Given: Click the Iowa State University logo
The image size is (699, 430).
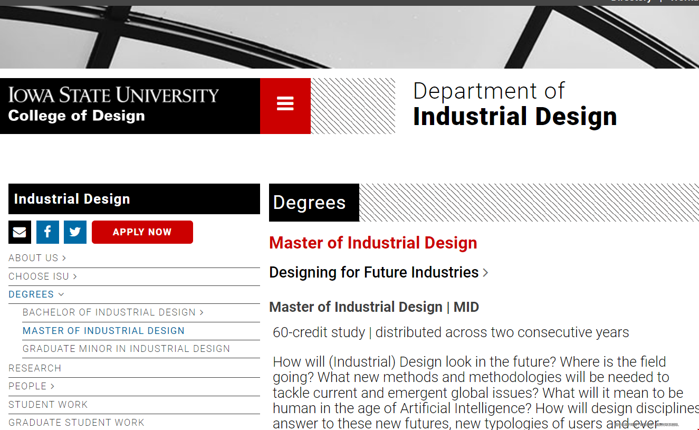Looking at the screenshot, I should click(x=113, y=95).
